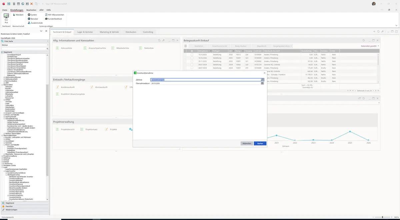Switch to the Lager & Vertreter tab
This screenshot has height=220, width=400.
tap(85, 32)
